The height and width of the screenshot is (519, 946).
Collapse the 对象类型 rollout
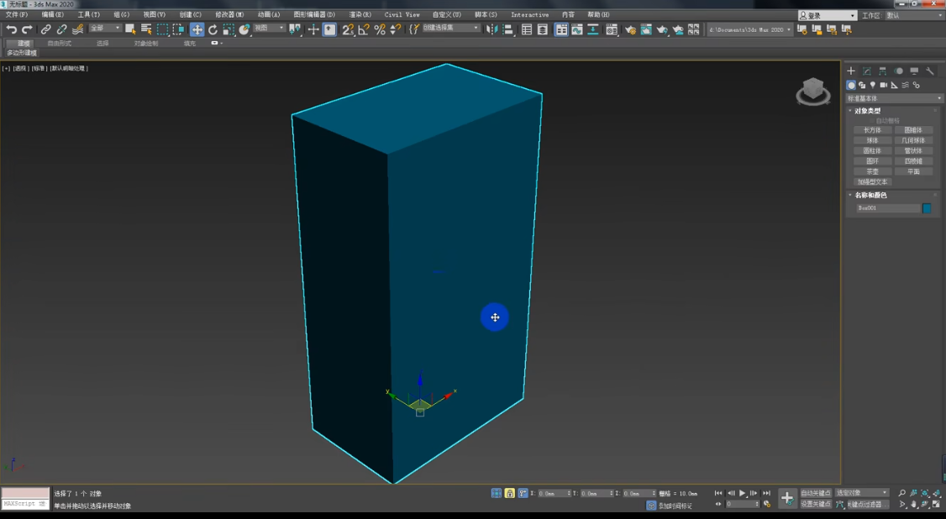(867, 111)
